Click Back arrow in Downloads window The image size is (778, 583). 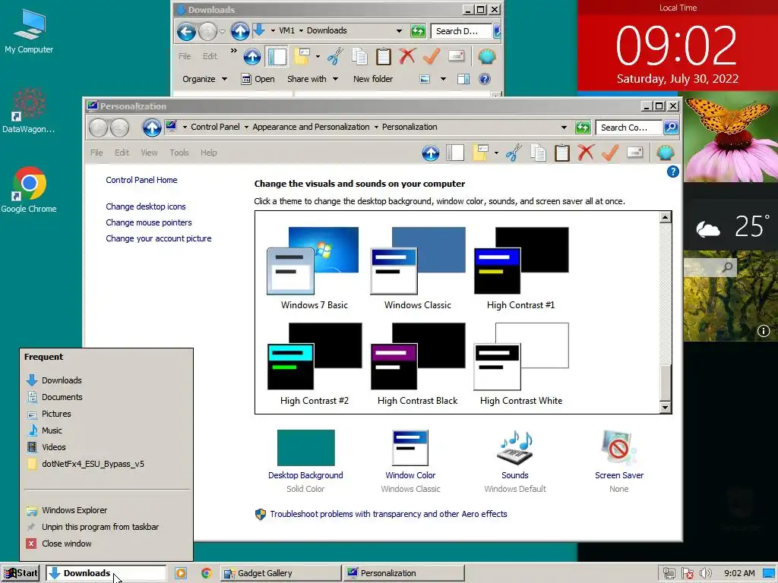[187, 32]
